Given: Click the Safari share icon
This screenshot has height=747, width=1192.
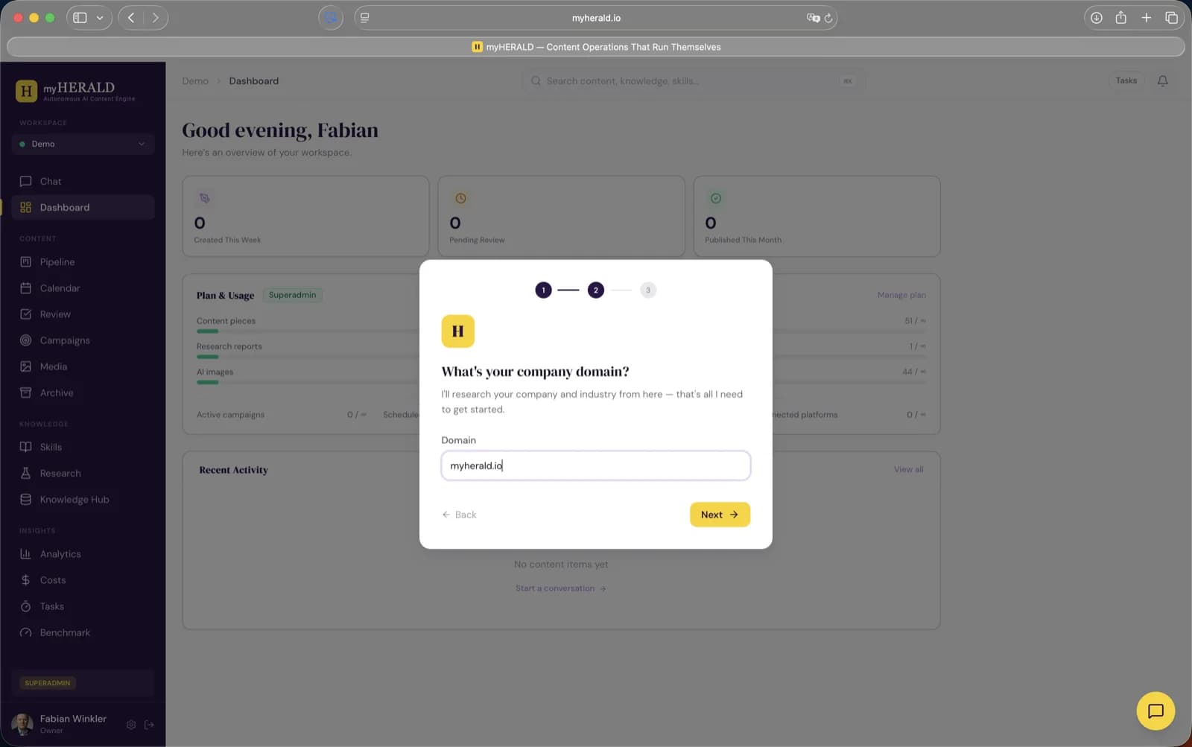Looking at the screenshot, I should coord(1120,17).
